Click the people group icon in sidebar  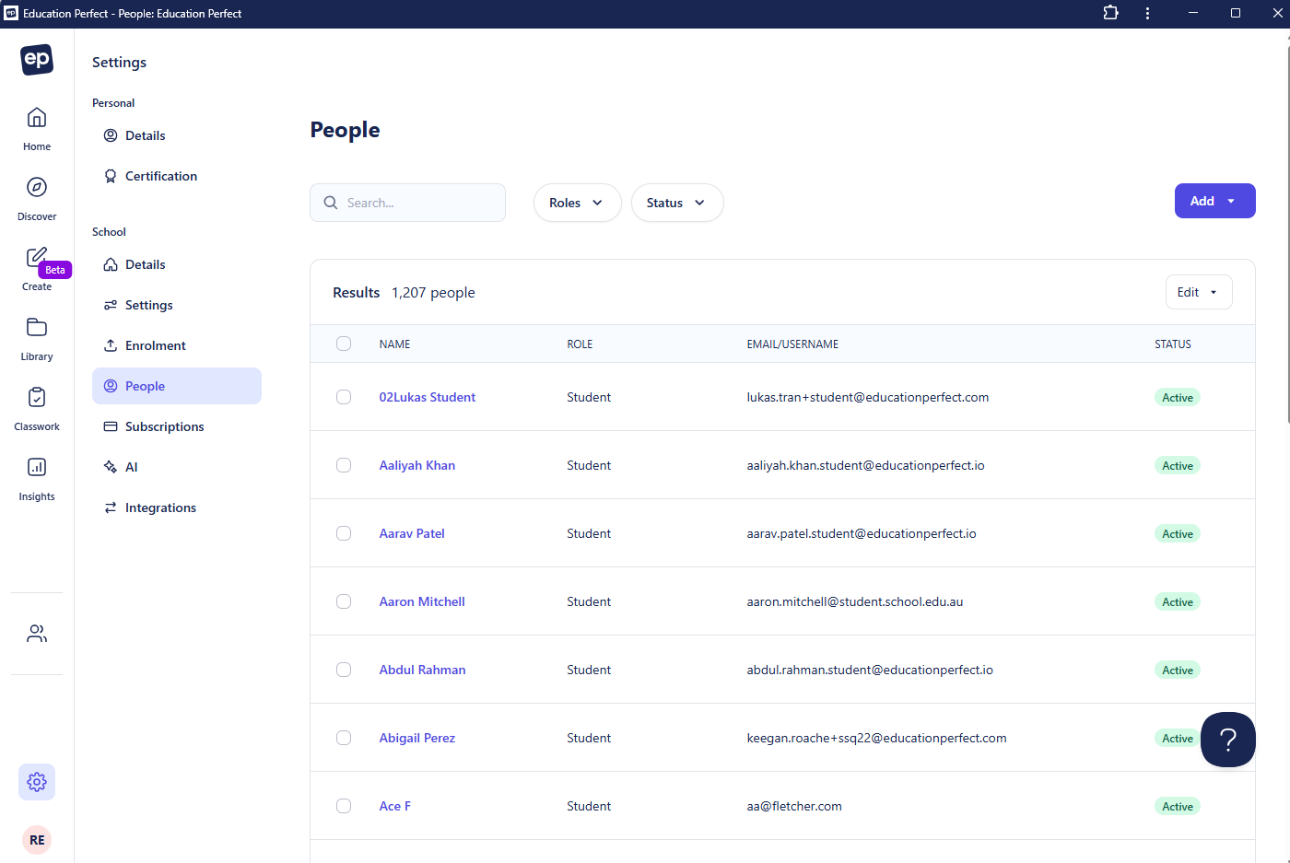[x=37, y=634]
